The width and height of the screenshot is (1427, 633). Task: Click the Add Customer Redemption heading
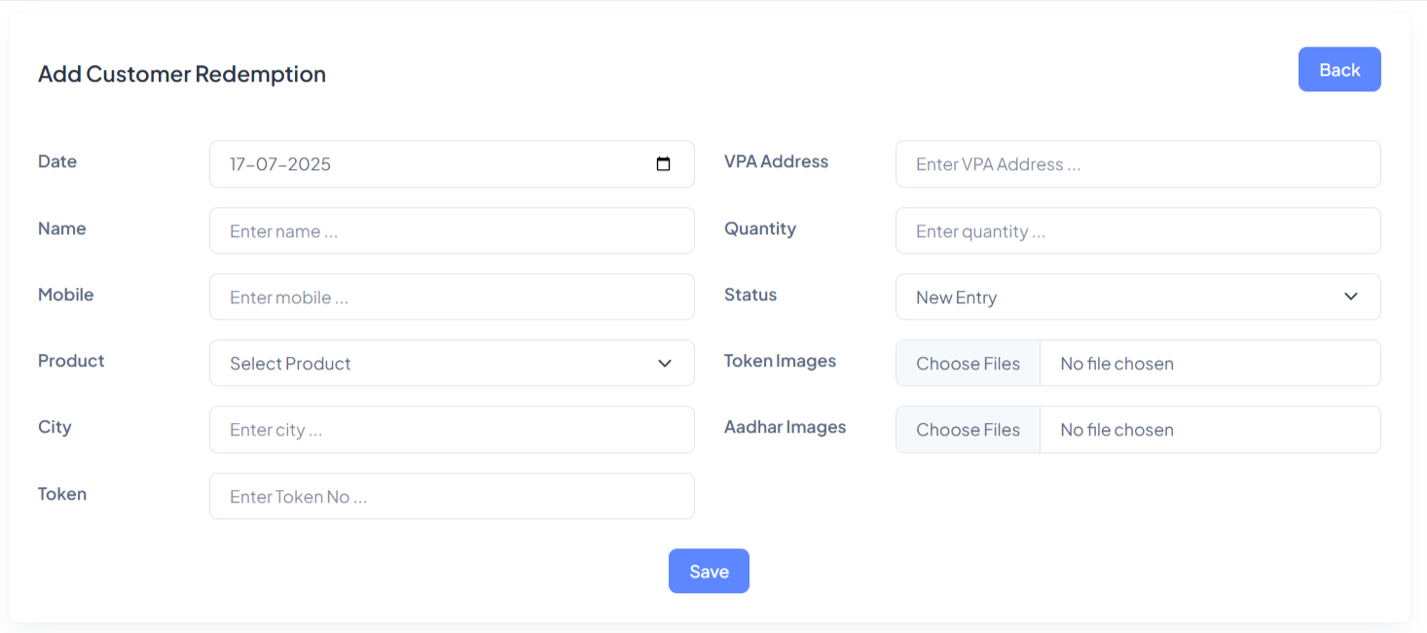tap(182, 74)
